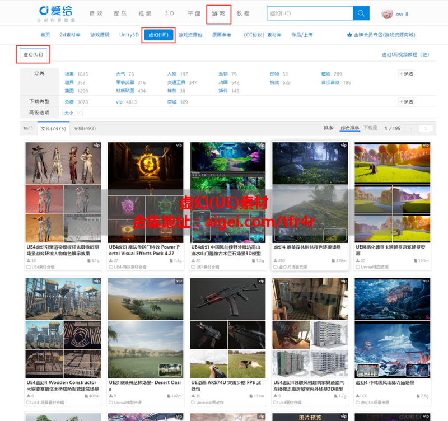Viewport: 448px width, 421px height.
Task: Open the zws_8 user avatar
Action: (387, 13)
